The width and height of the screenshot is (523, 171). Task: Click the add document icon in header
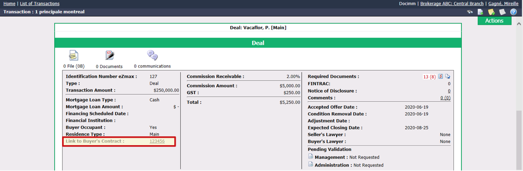[480, 12]
